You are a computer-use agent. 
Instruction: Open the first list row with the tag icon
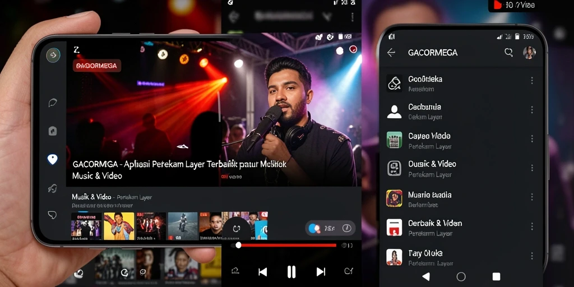[462, 84]
